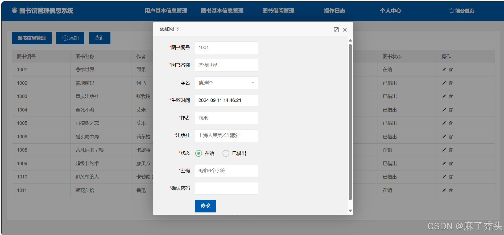This screenshot has height=235, width=504.
Task: Click the 生效时间 date field
Action: pyautogui.click(x=226, y=100)
